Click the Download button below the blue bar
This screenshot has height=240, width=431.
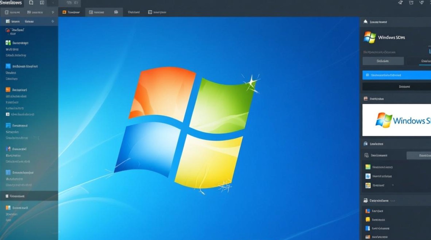point(404,86)
